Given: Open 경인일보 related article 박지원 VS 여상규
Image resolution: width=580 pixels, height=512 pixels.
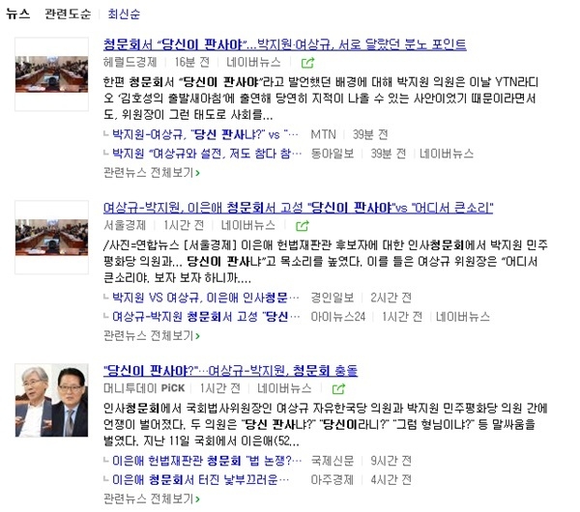Looking at the screenshot, I should click(206, 298).
